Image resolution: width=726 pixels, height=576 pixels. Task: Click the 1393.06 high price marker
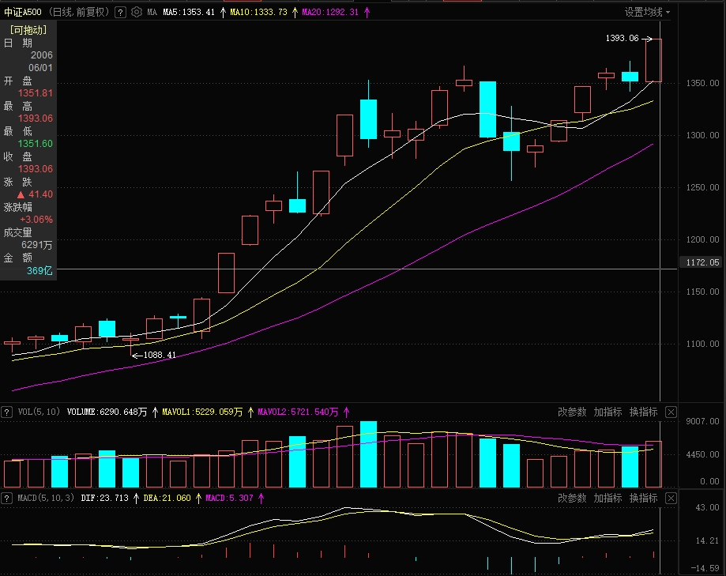tap(622, 38)
